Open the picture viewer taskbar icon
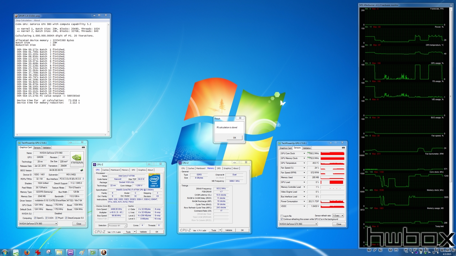 click(16, 252)
